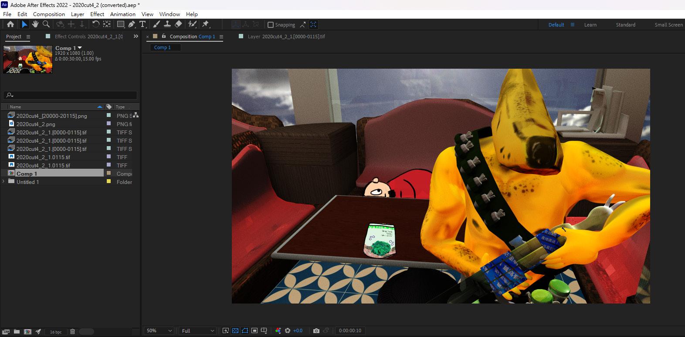The height and width of the screenshot is (337, 685).
Task: Click the Reset Exposure icon
Action: point(288,330)
